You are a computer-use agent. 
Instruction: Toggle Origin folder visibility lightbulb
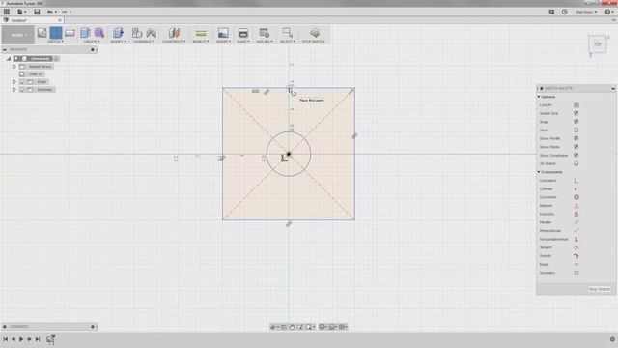coord(22,82)
